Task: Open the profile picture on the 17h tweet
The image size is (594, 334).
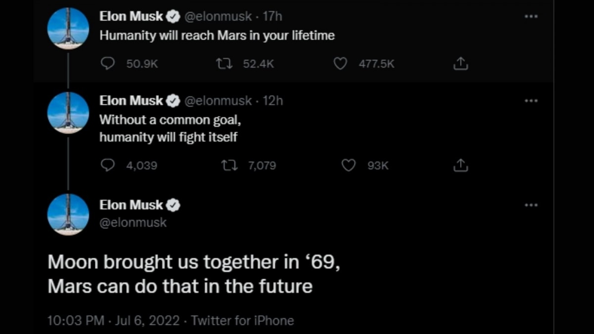Action: [x=68, y=29]
